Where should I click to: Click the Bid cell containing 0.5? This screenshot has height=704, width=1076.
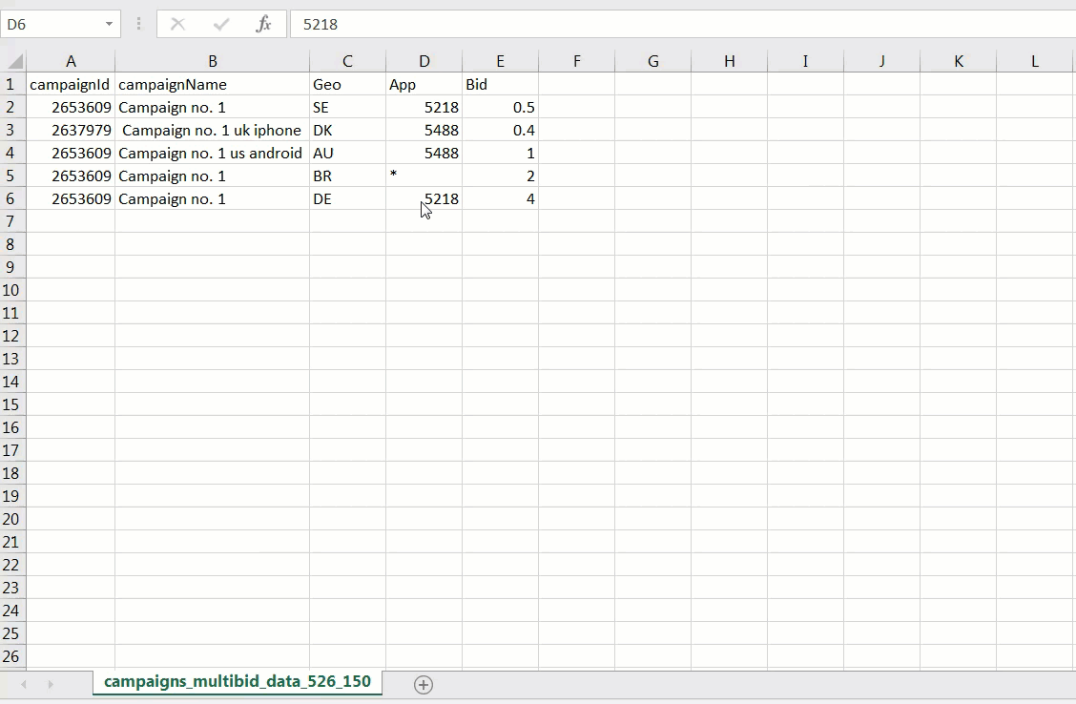point(500,107)
